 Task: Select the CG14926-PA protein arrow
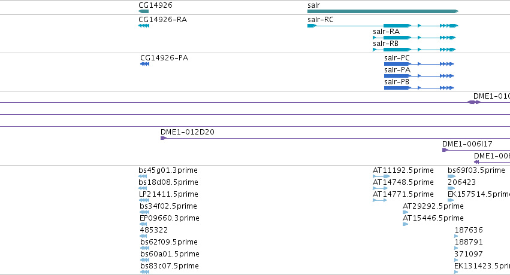point(145,64)
